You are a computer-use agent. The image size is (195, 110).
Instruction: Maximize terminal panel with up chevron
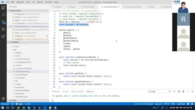tap(188, 91)
